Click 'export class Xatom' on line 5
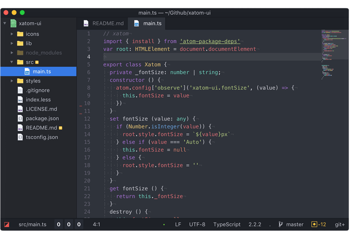 point(132,64)
